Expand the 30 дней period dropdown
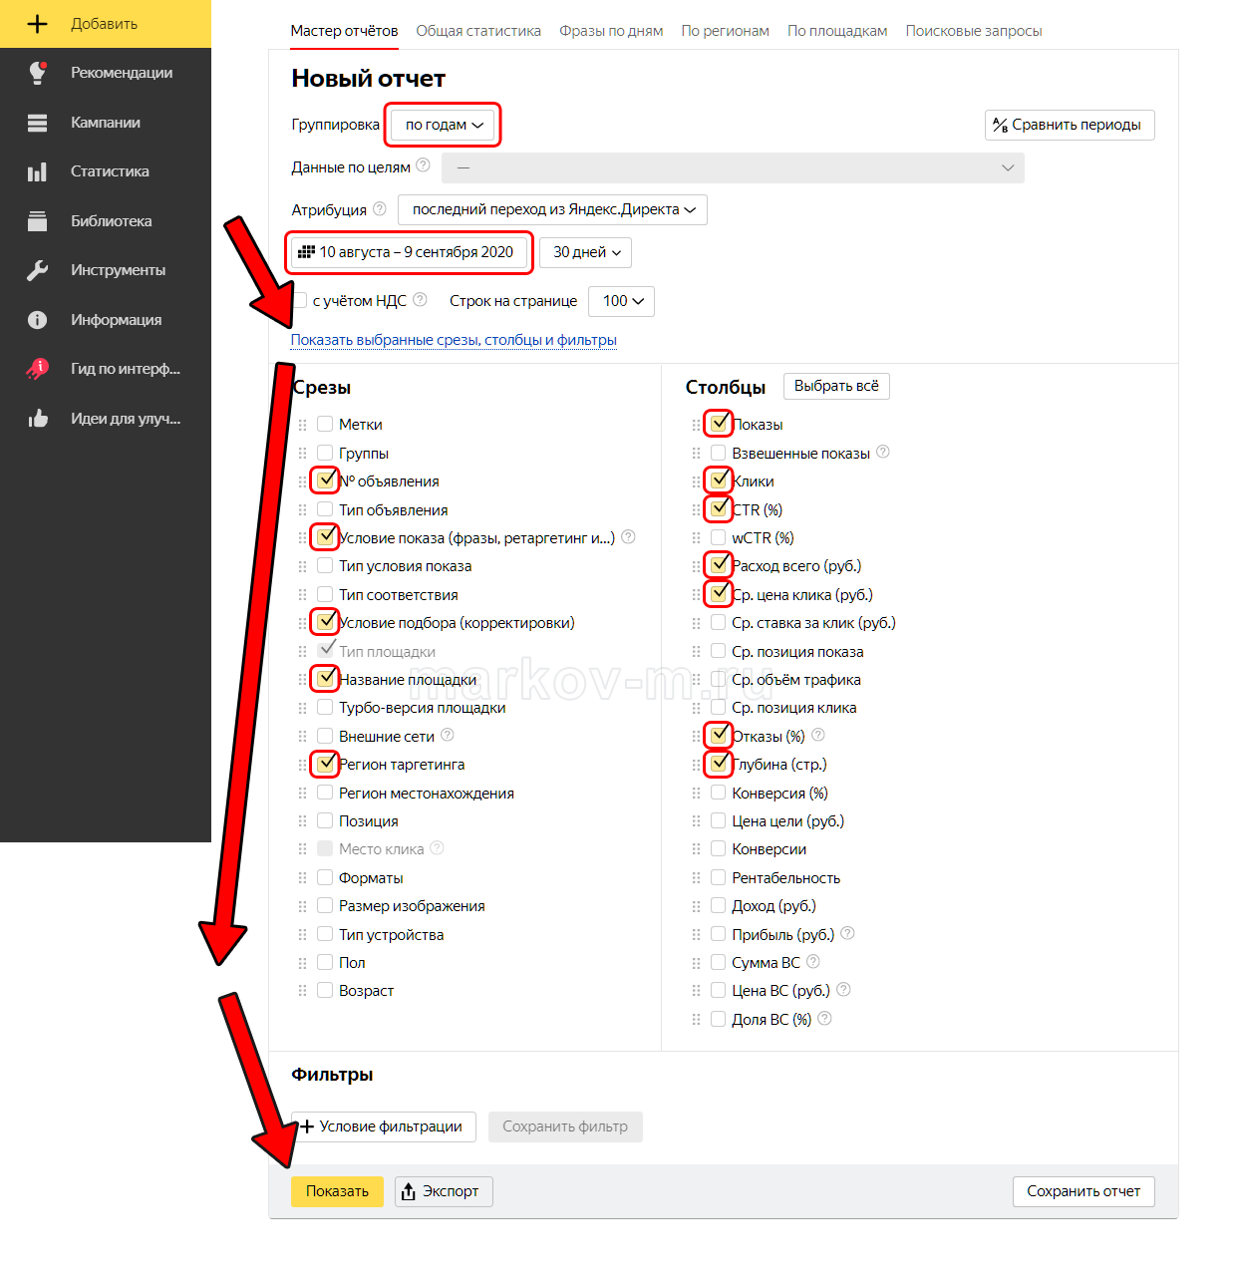 (586, 252)
